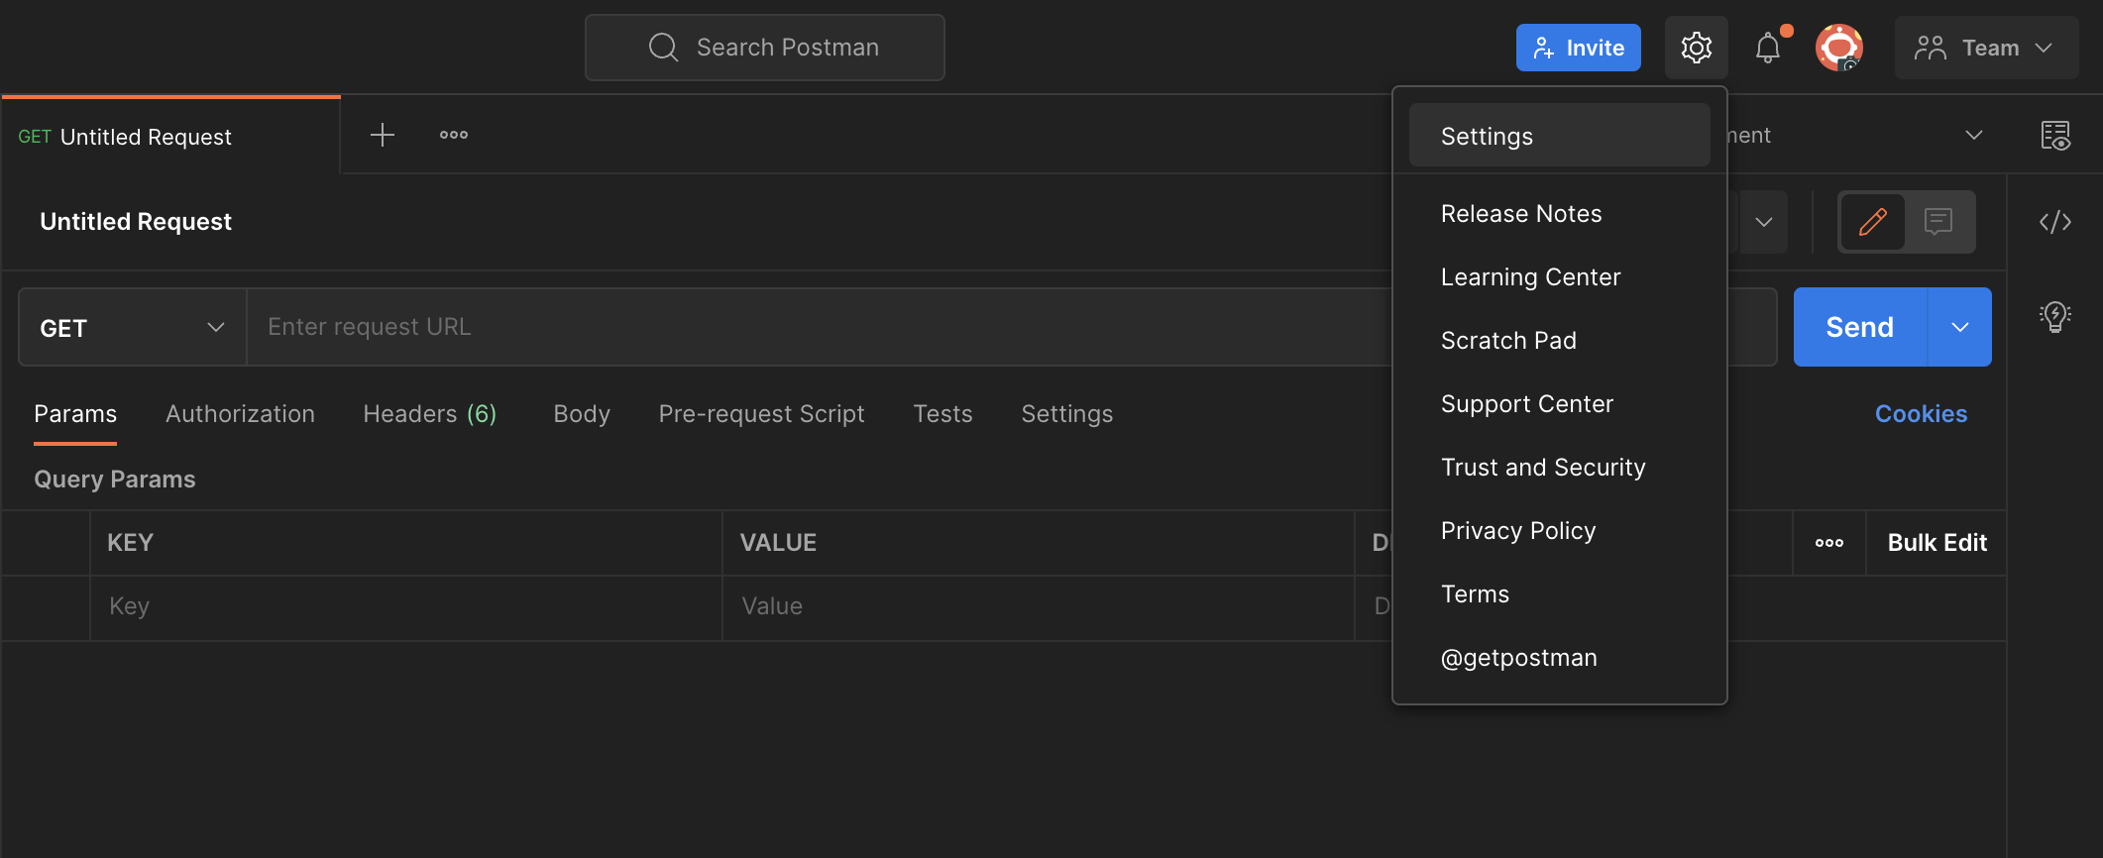Viewport: 2103px width, 858px height.
Task: Open the environment quick look icon
Action: (2054, 136)
